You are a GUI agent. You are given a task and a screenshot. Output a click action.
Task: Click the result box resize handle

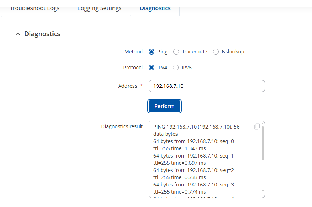[263, 196]
